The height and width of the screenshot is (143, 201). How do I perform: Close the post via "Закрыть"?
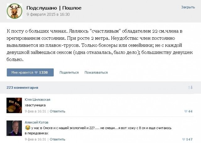pyautogui.click(x=188, y=7)
